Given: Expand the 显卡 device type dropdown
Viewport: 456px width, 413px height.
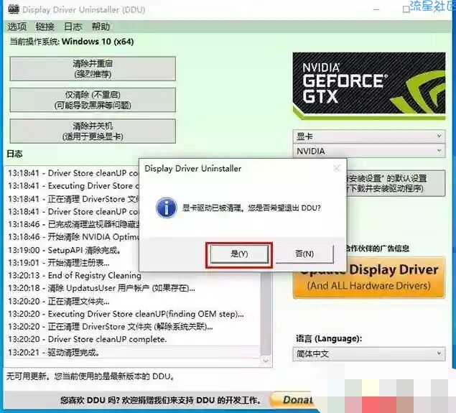Looking at the screenshot, I should [x=369, y=136].
